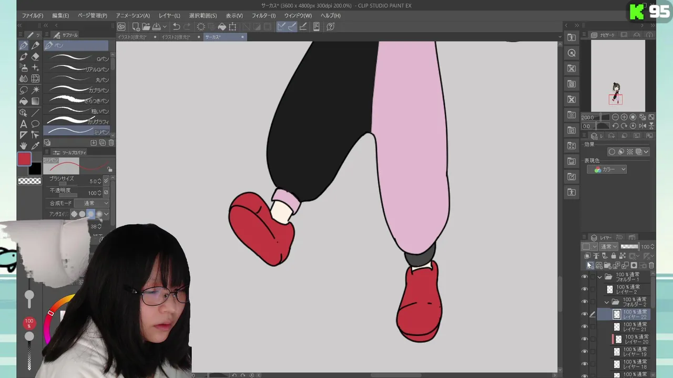Toggle visibility of フォルダー 2 folder
Screen dimensions: 673x378
585,302
